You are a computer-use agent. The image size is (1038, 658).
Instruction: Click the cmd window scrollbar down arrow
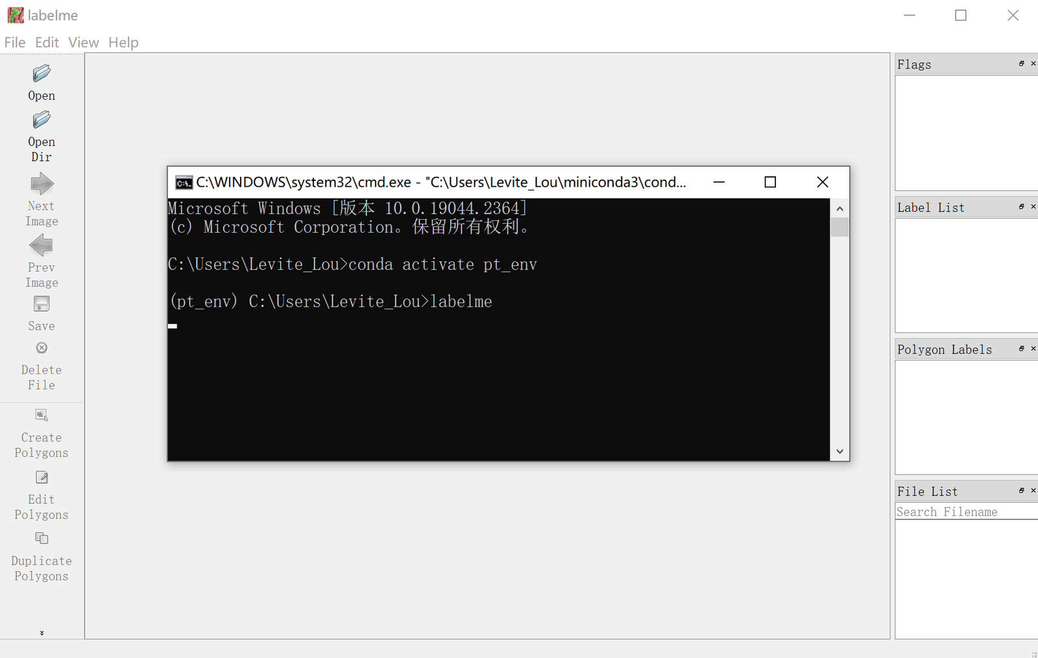(839, 452)
